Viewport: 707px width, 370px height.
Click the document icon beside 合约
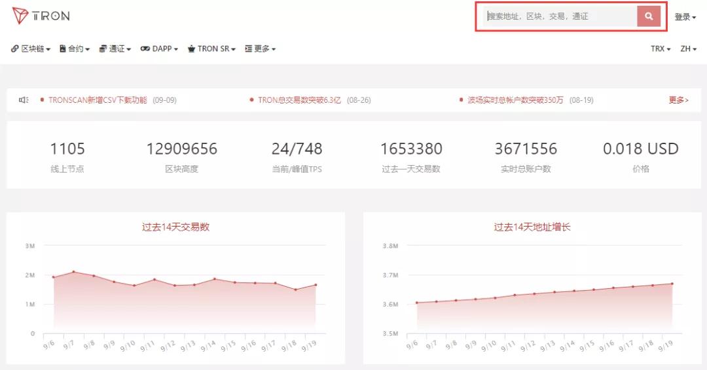63,49
